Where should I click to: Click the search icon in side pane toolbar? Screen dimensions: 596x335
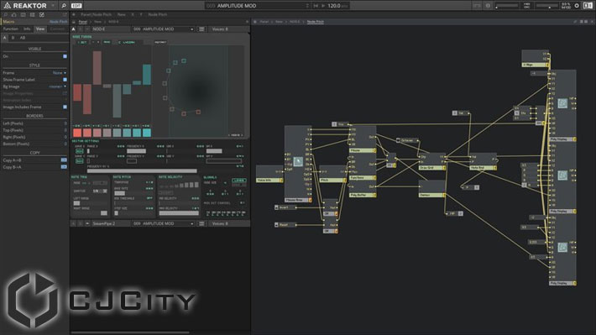tap(5, 14)
